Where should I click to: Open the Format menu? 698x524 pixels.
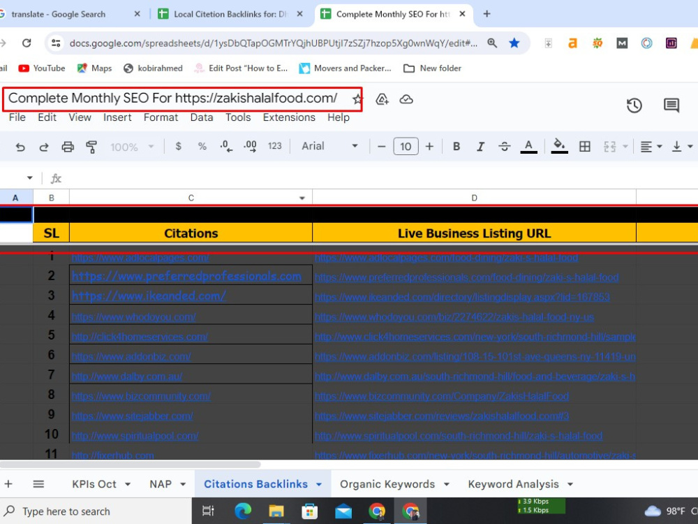click(161, 117)
